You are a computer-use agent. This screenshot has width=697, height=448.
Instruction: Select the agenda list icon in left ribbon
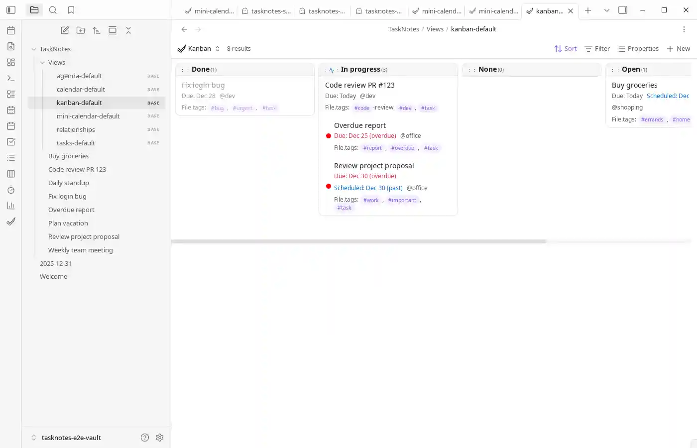point(11,158)
